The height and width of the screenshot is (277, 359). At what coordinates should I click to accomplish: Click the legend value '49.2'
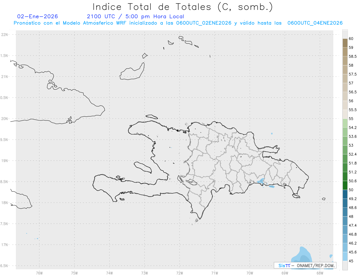click(352, 199)
